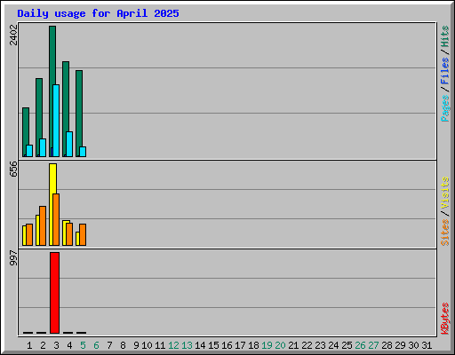Click the 'Hits' legend label
The image size is (455, 355).
click(x=444, y=36)
